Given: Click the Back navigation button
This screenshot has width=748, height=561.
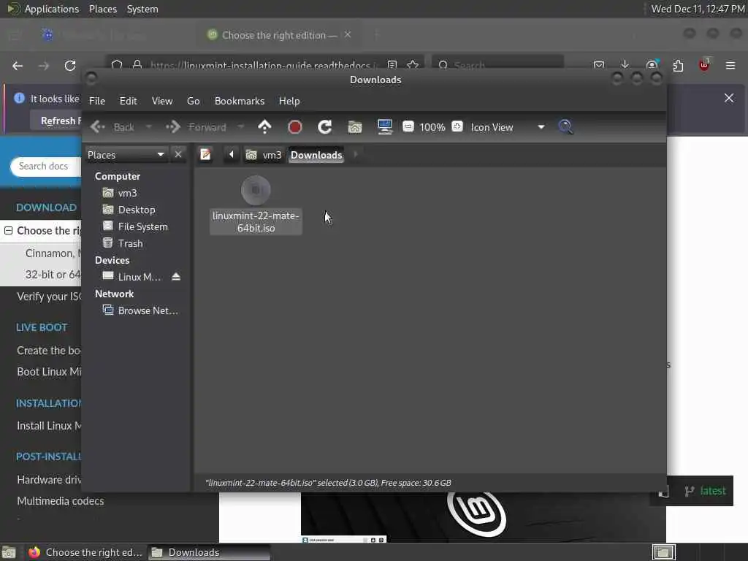Looking at the screenshot, I should [x=113, y=127].
